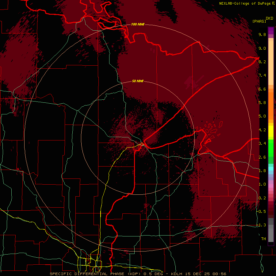Click the 3.4 scale value label
The image size is (276, 276).
coord(262,143)
